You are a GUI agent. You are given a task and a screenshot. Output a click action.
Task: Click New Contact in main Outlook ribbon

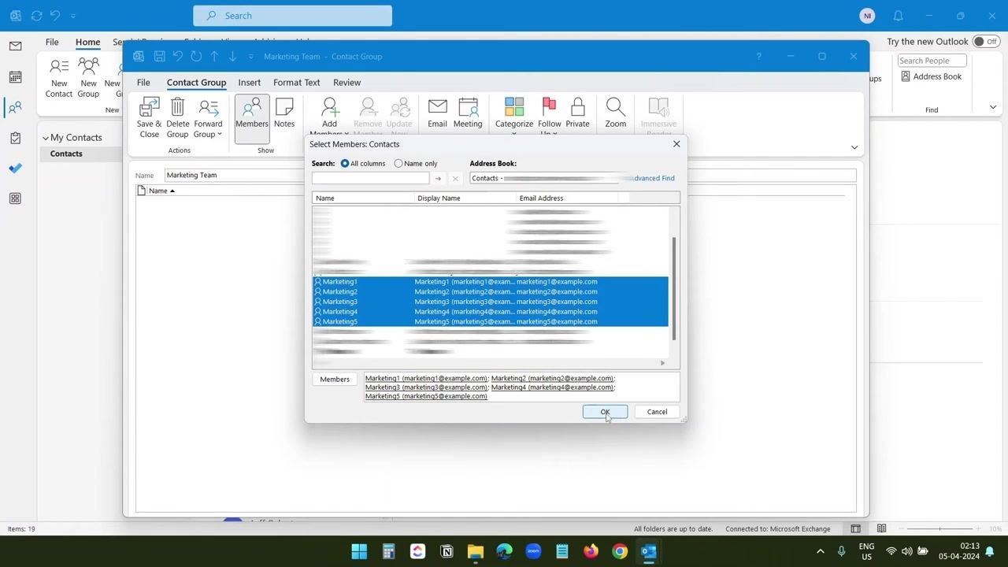click(59, 77)
